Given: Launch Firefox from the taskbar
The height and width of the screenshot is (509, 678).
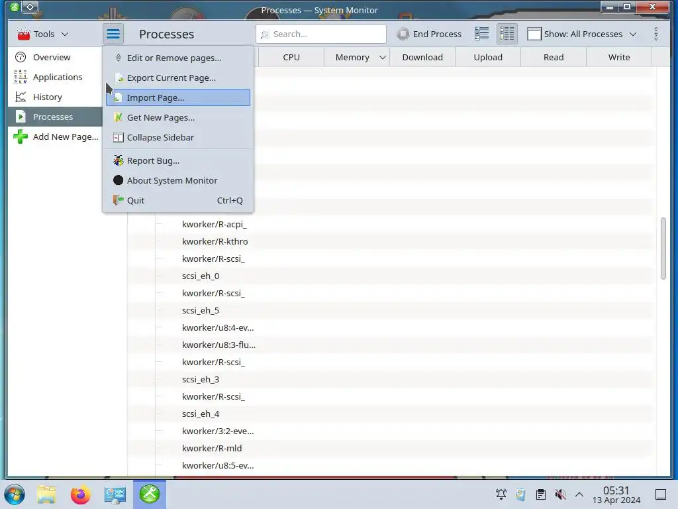Looking at the screenshot, I should 81,494.
